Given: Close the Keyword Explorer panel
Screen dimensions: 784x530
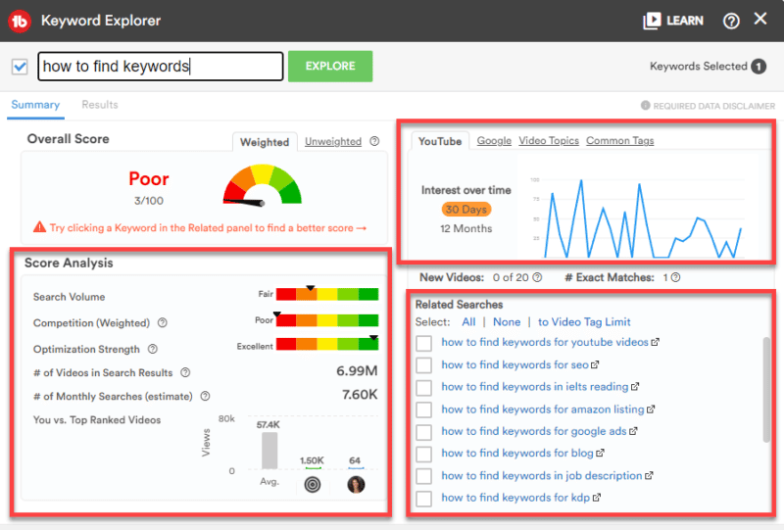Looking at the screenshot, I should click(760, 19).
